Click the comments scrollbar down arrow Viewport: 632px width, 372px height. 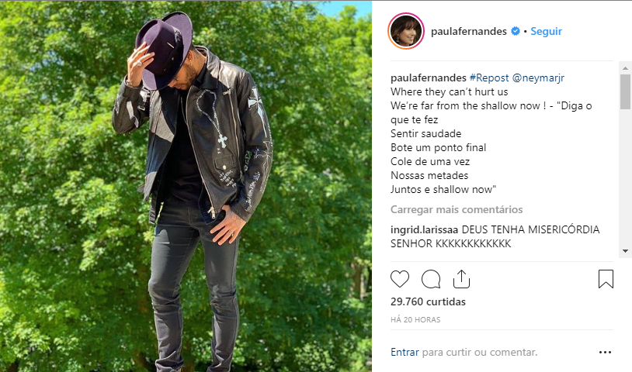(x=625, y=251)
